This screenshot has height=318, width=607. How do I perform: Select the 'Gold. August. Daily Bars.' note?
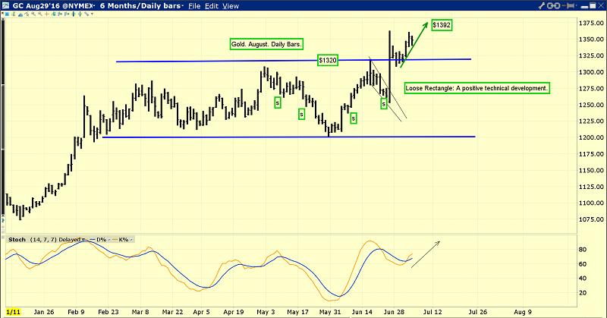click(x=266, y=44)
